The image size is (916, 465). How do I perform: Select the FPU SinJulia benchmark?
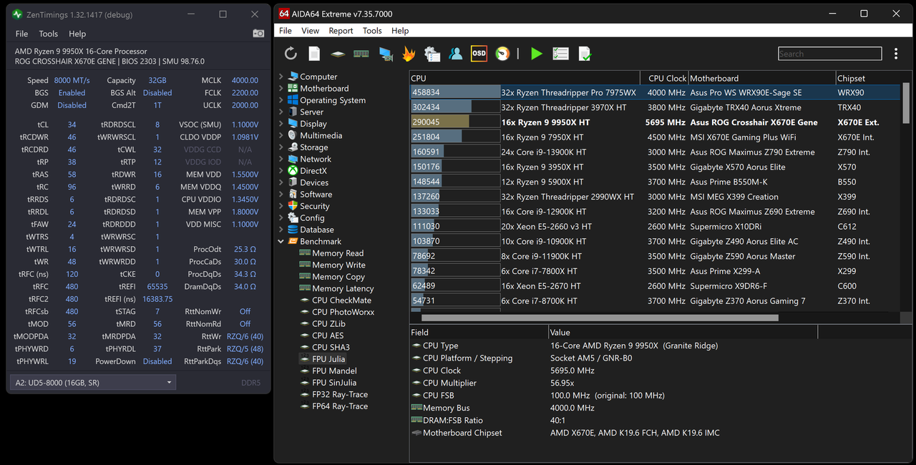click(x=334, y=383)
